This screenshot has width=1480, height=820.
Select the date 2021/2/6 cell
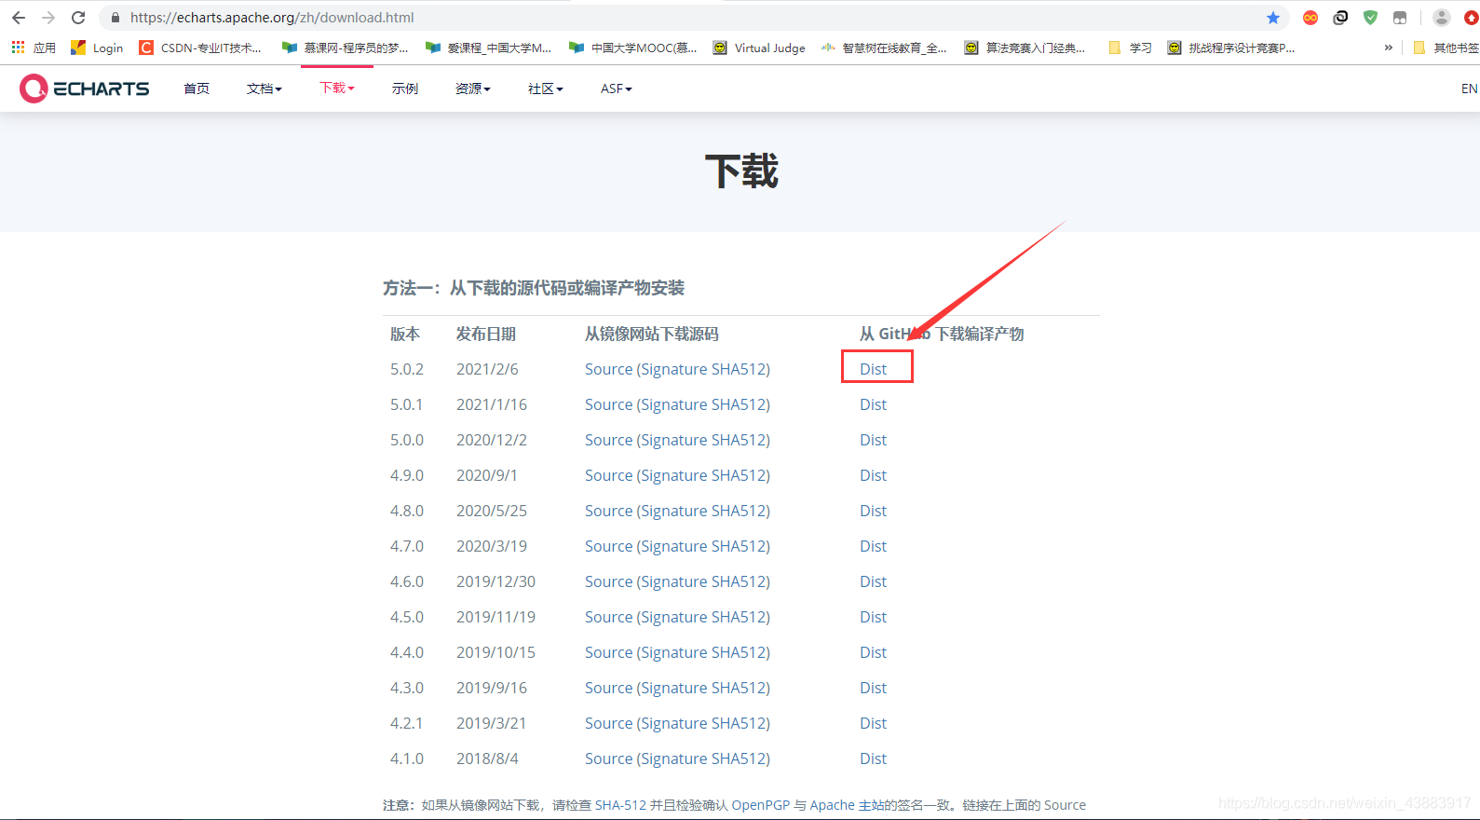click(487, 369)
